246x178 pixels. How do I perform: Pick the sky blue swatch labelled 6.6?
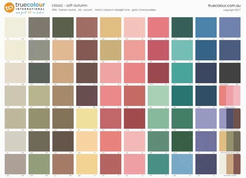click(182, 164)
